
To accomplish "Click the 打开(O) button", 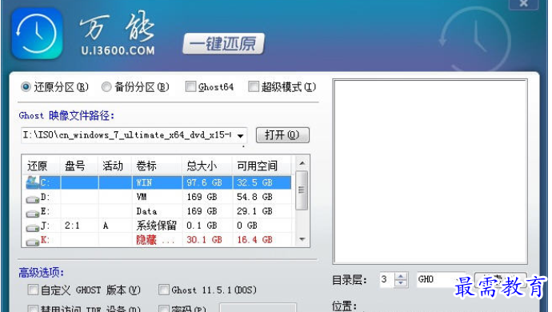I will [282, 135].
